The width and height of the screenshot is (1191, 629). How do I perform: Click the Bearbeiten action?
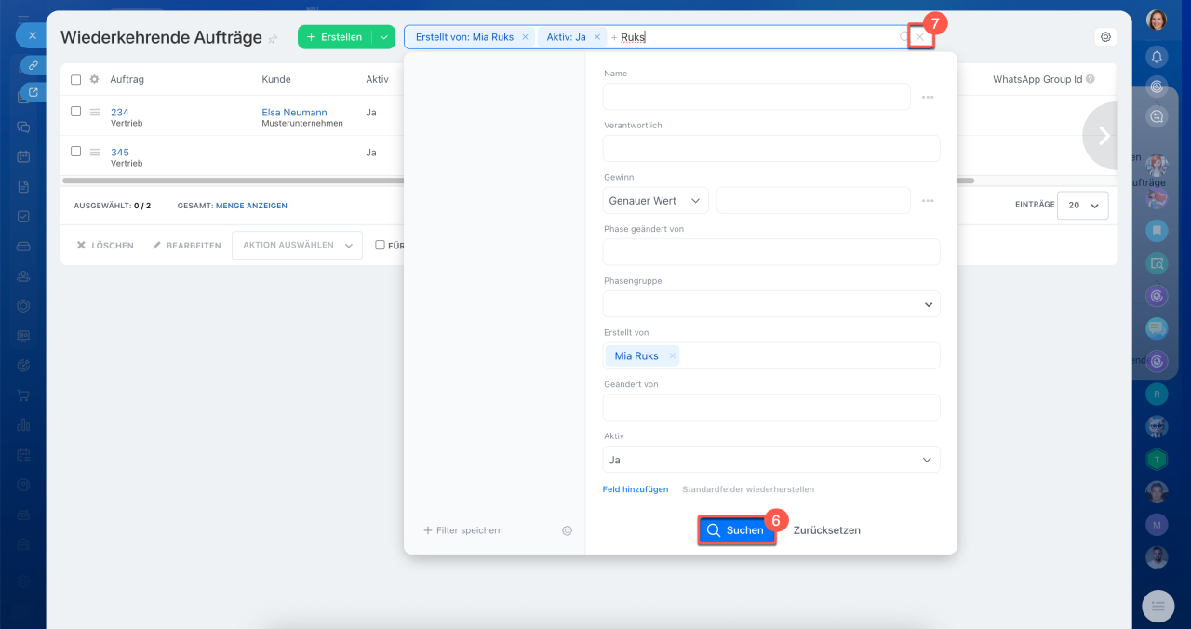(x=187, y=246)
